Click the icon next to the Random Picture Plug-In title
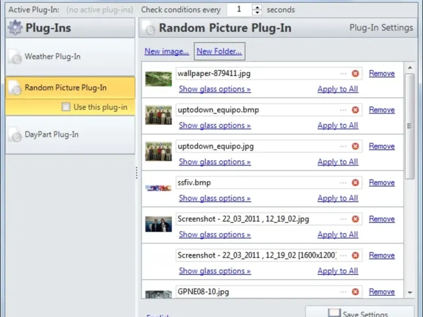This screenshot has width=423, height=317. pos(149,28)
